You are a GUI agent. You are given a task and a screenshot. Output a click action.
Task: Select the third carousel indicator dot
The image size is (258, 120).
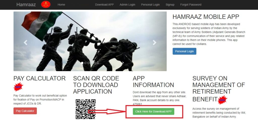click(88, 63)
